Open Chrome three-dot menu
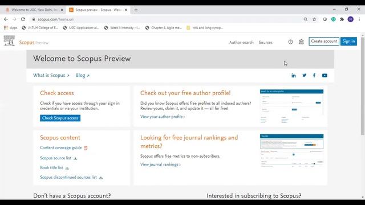 pos(359,19)
